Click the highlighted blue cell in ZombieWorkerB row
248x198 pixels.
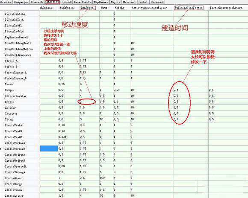[x=49, y=148]
